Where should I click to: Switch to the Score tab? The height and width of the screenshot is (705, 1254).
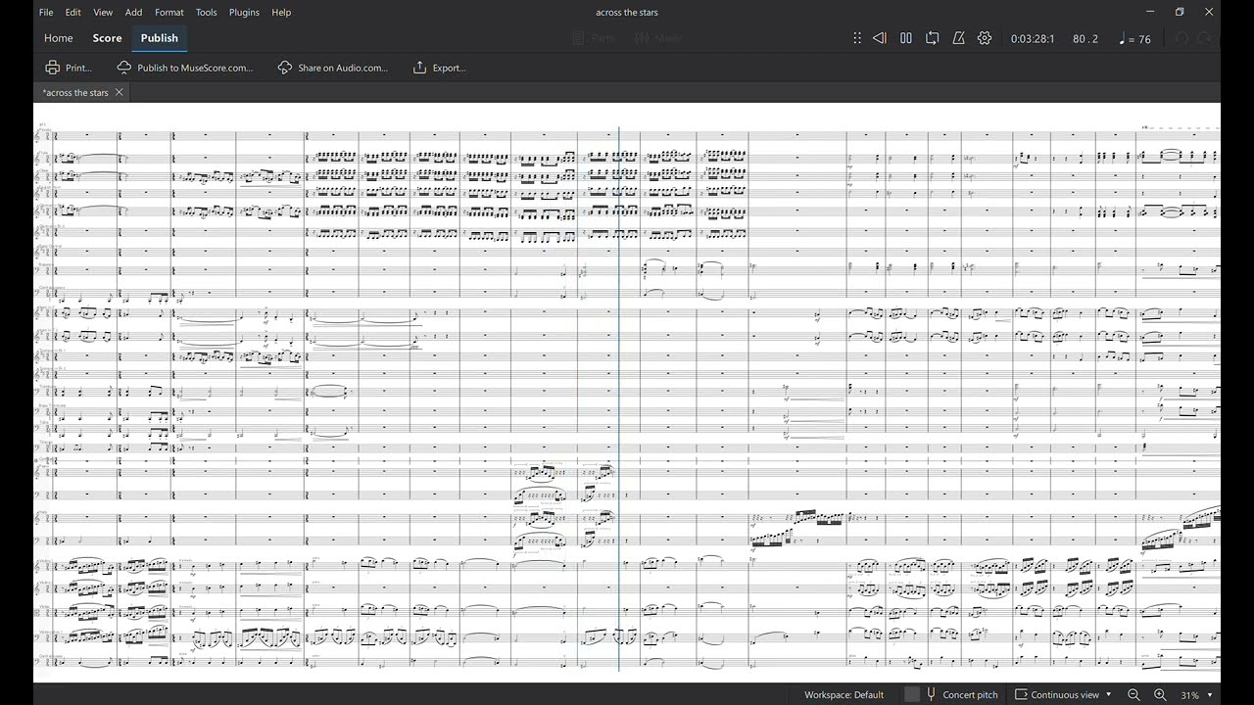[x=108, y=38]
